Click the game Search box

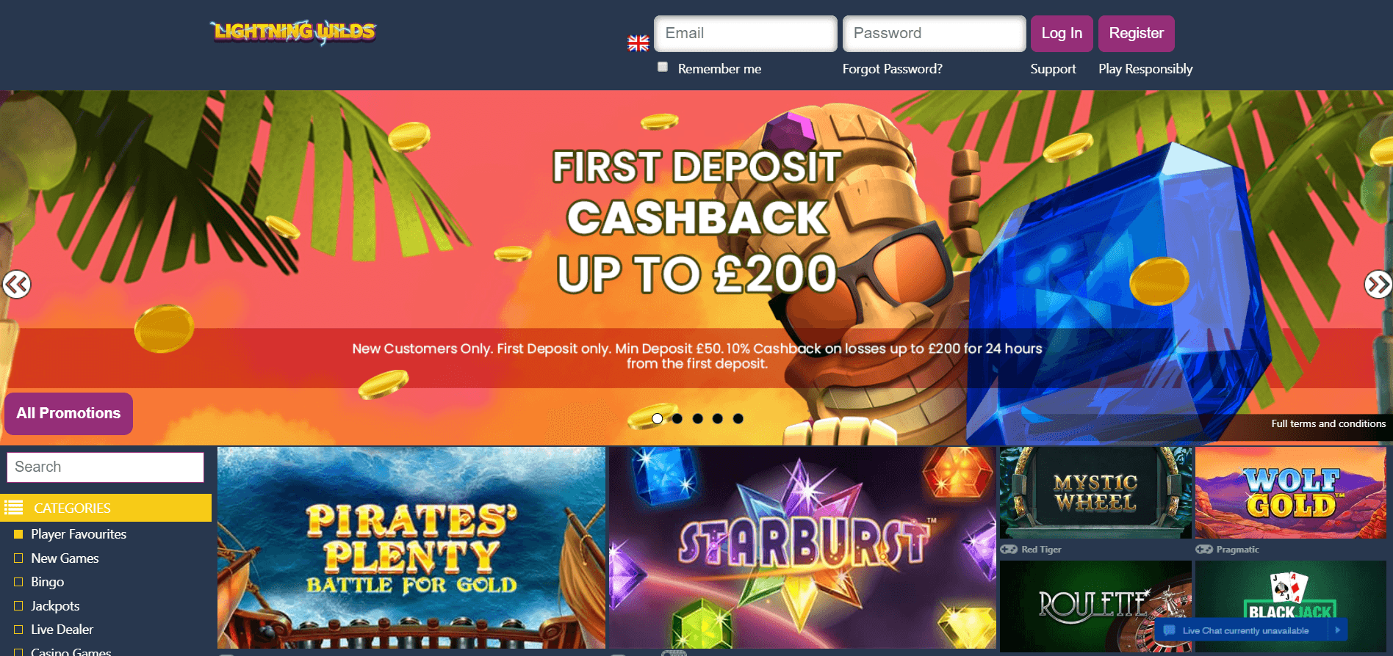tap(105, 467)
